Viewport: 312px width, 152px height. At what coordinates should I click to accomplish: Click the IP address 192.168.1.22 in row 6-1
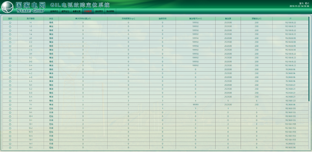[x=290, y=101]
